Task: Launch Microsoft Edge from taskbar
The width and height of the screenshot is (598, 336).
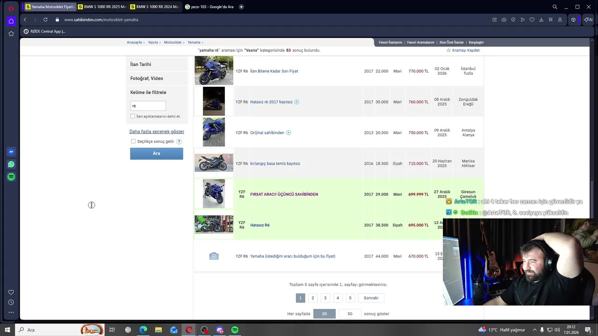Action: point(143,330)
